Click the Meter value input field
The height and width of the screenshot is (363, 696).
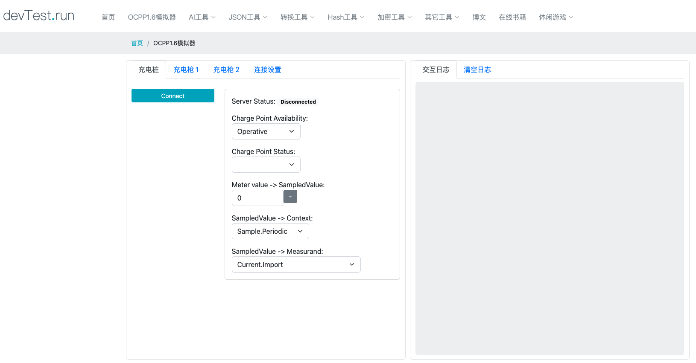[257, 198]
